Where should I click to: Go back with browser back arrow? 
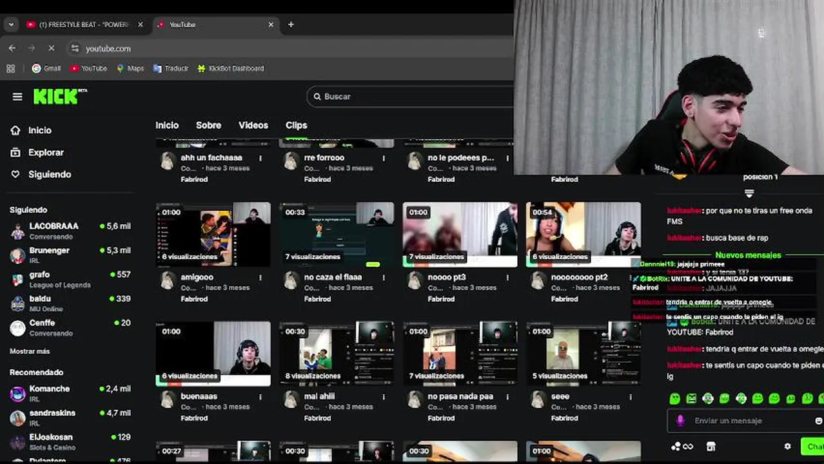tap(12, 48)
